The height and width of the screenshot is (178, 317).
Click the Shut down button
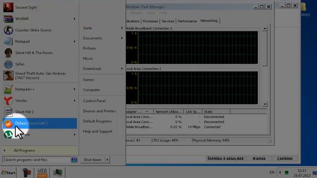pyautogui.click(x=93, y=160)
